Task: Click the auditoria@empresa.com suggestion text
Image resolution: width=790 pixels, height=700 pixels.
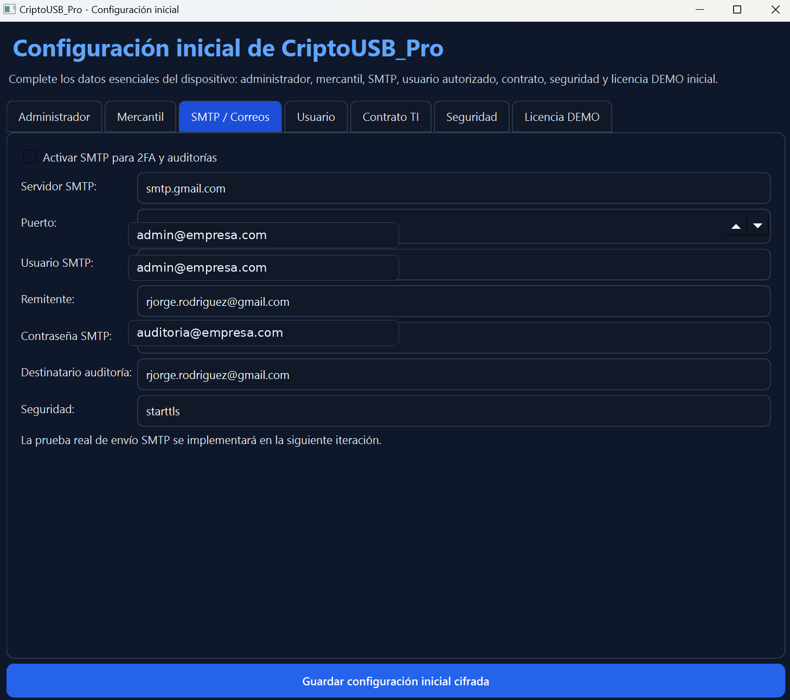Action: (210, 332)
